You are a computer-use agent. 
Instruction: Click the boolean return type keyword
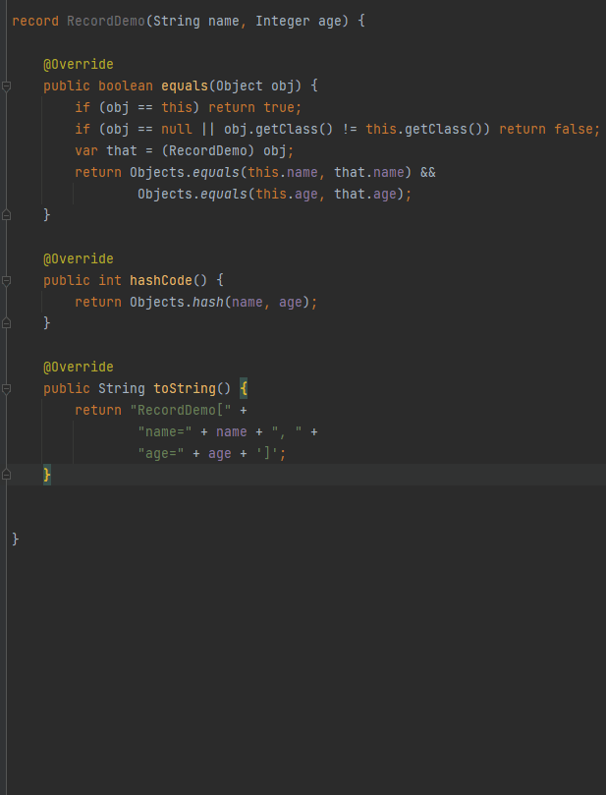click(125, 86)
